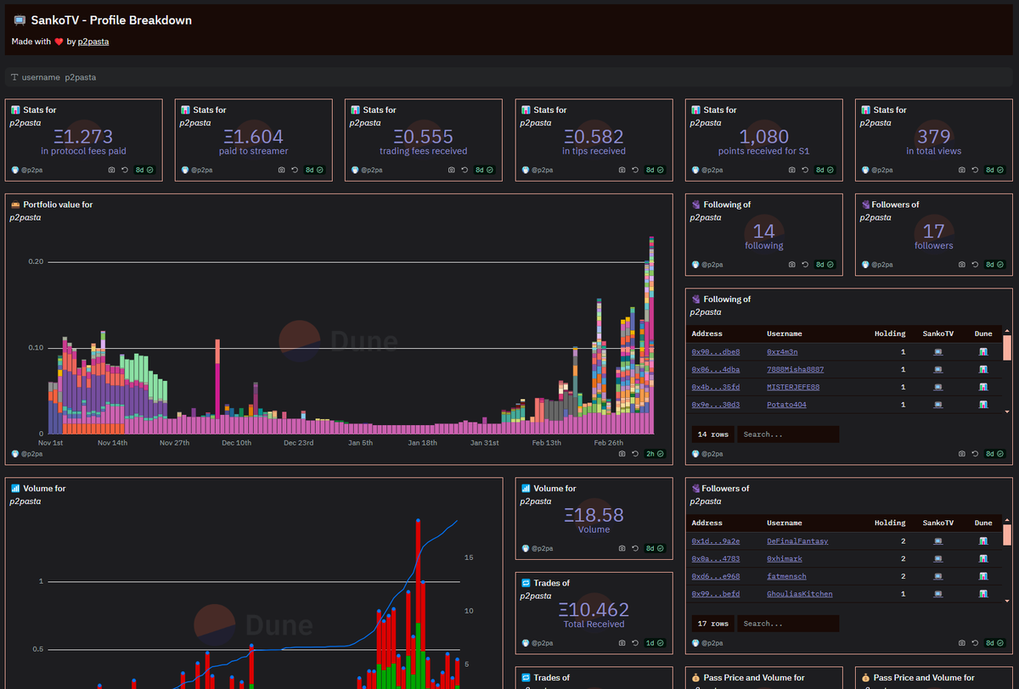The height and width of the screenshot is (689, 1019).
Task: Take screenshot of Following table widget
Action: (962, 454)
